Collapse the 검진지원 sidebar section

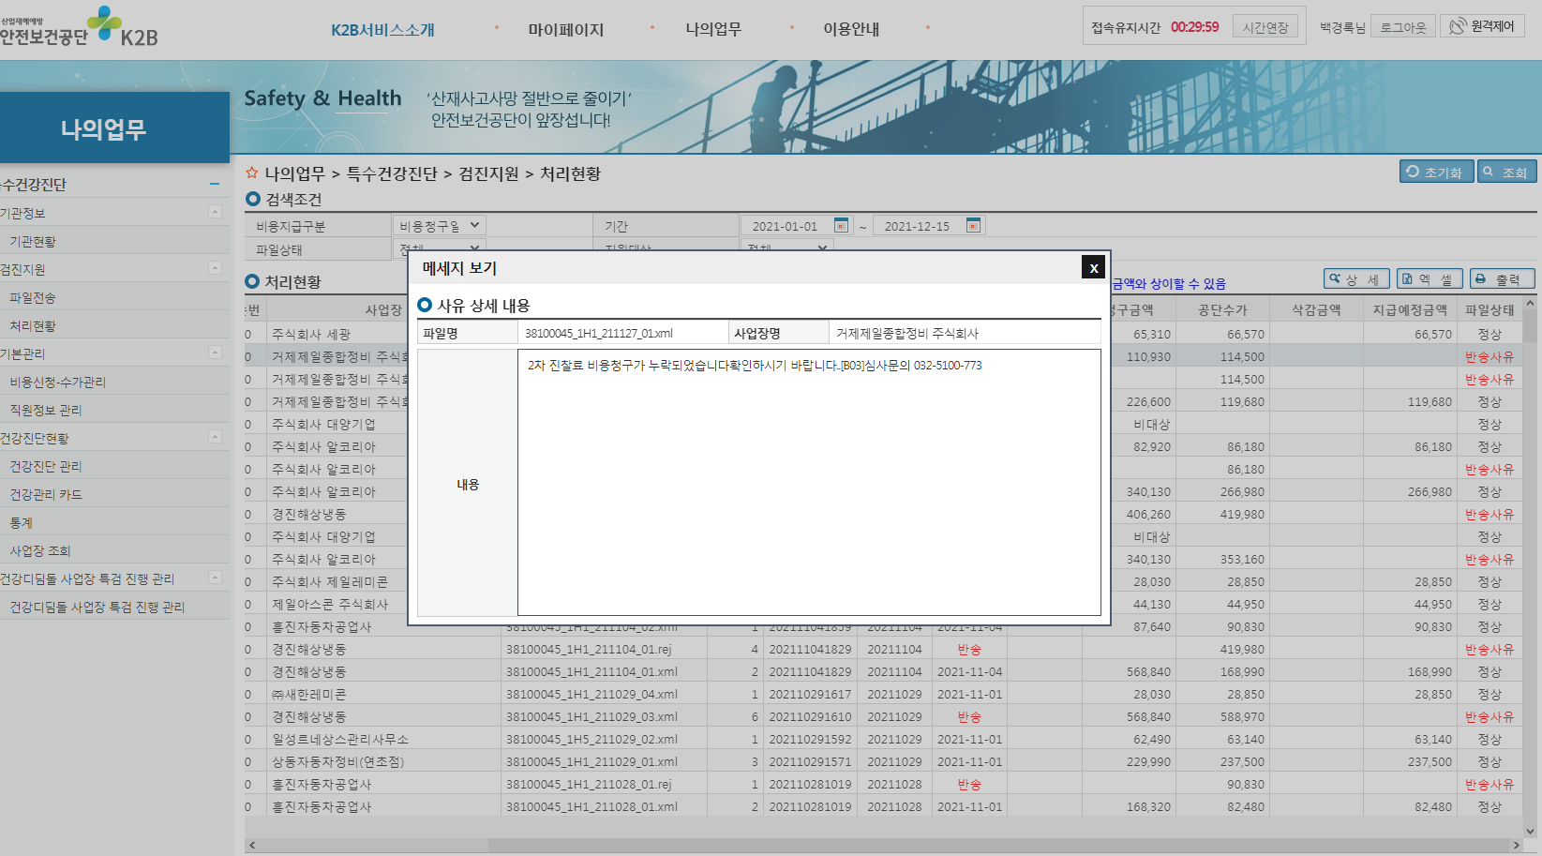215,268
